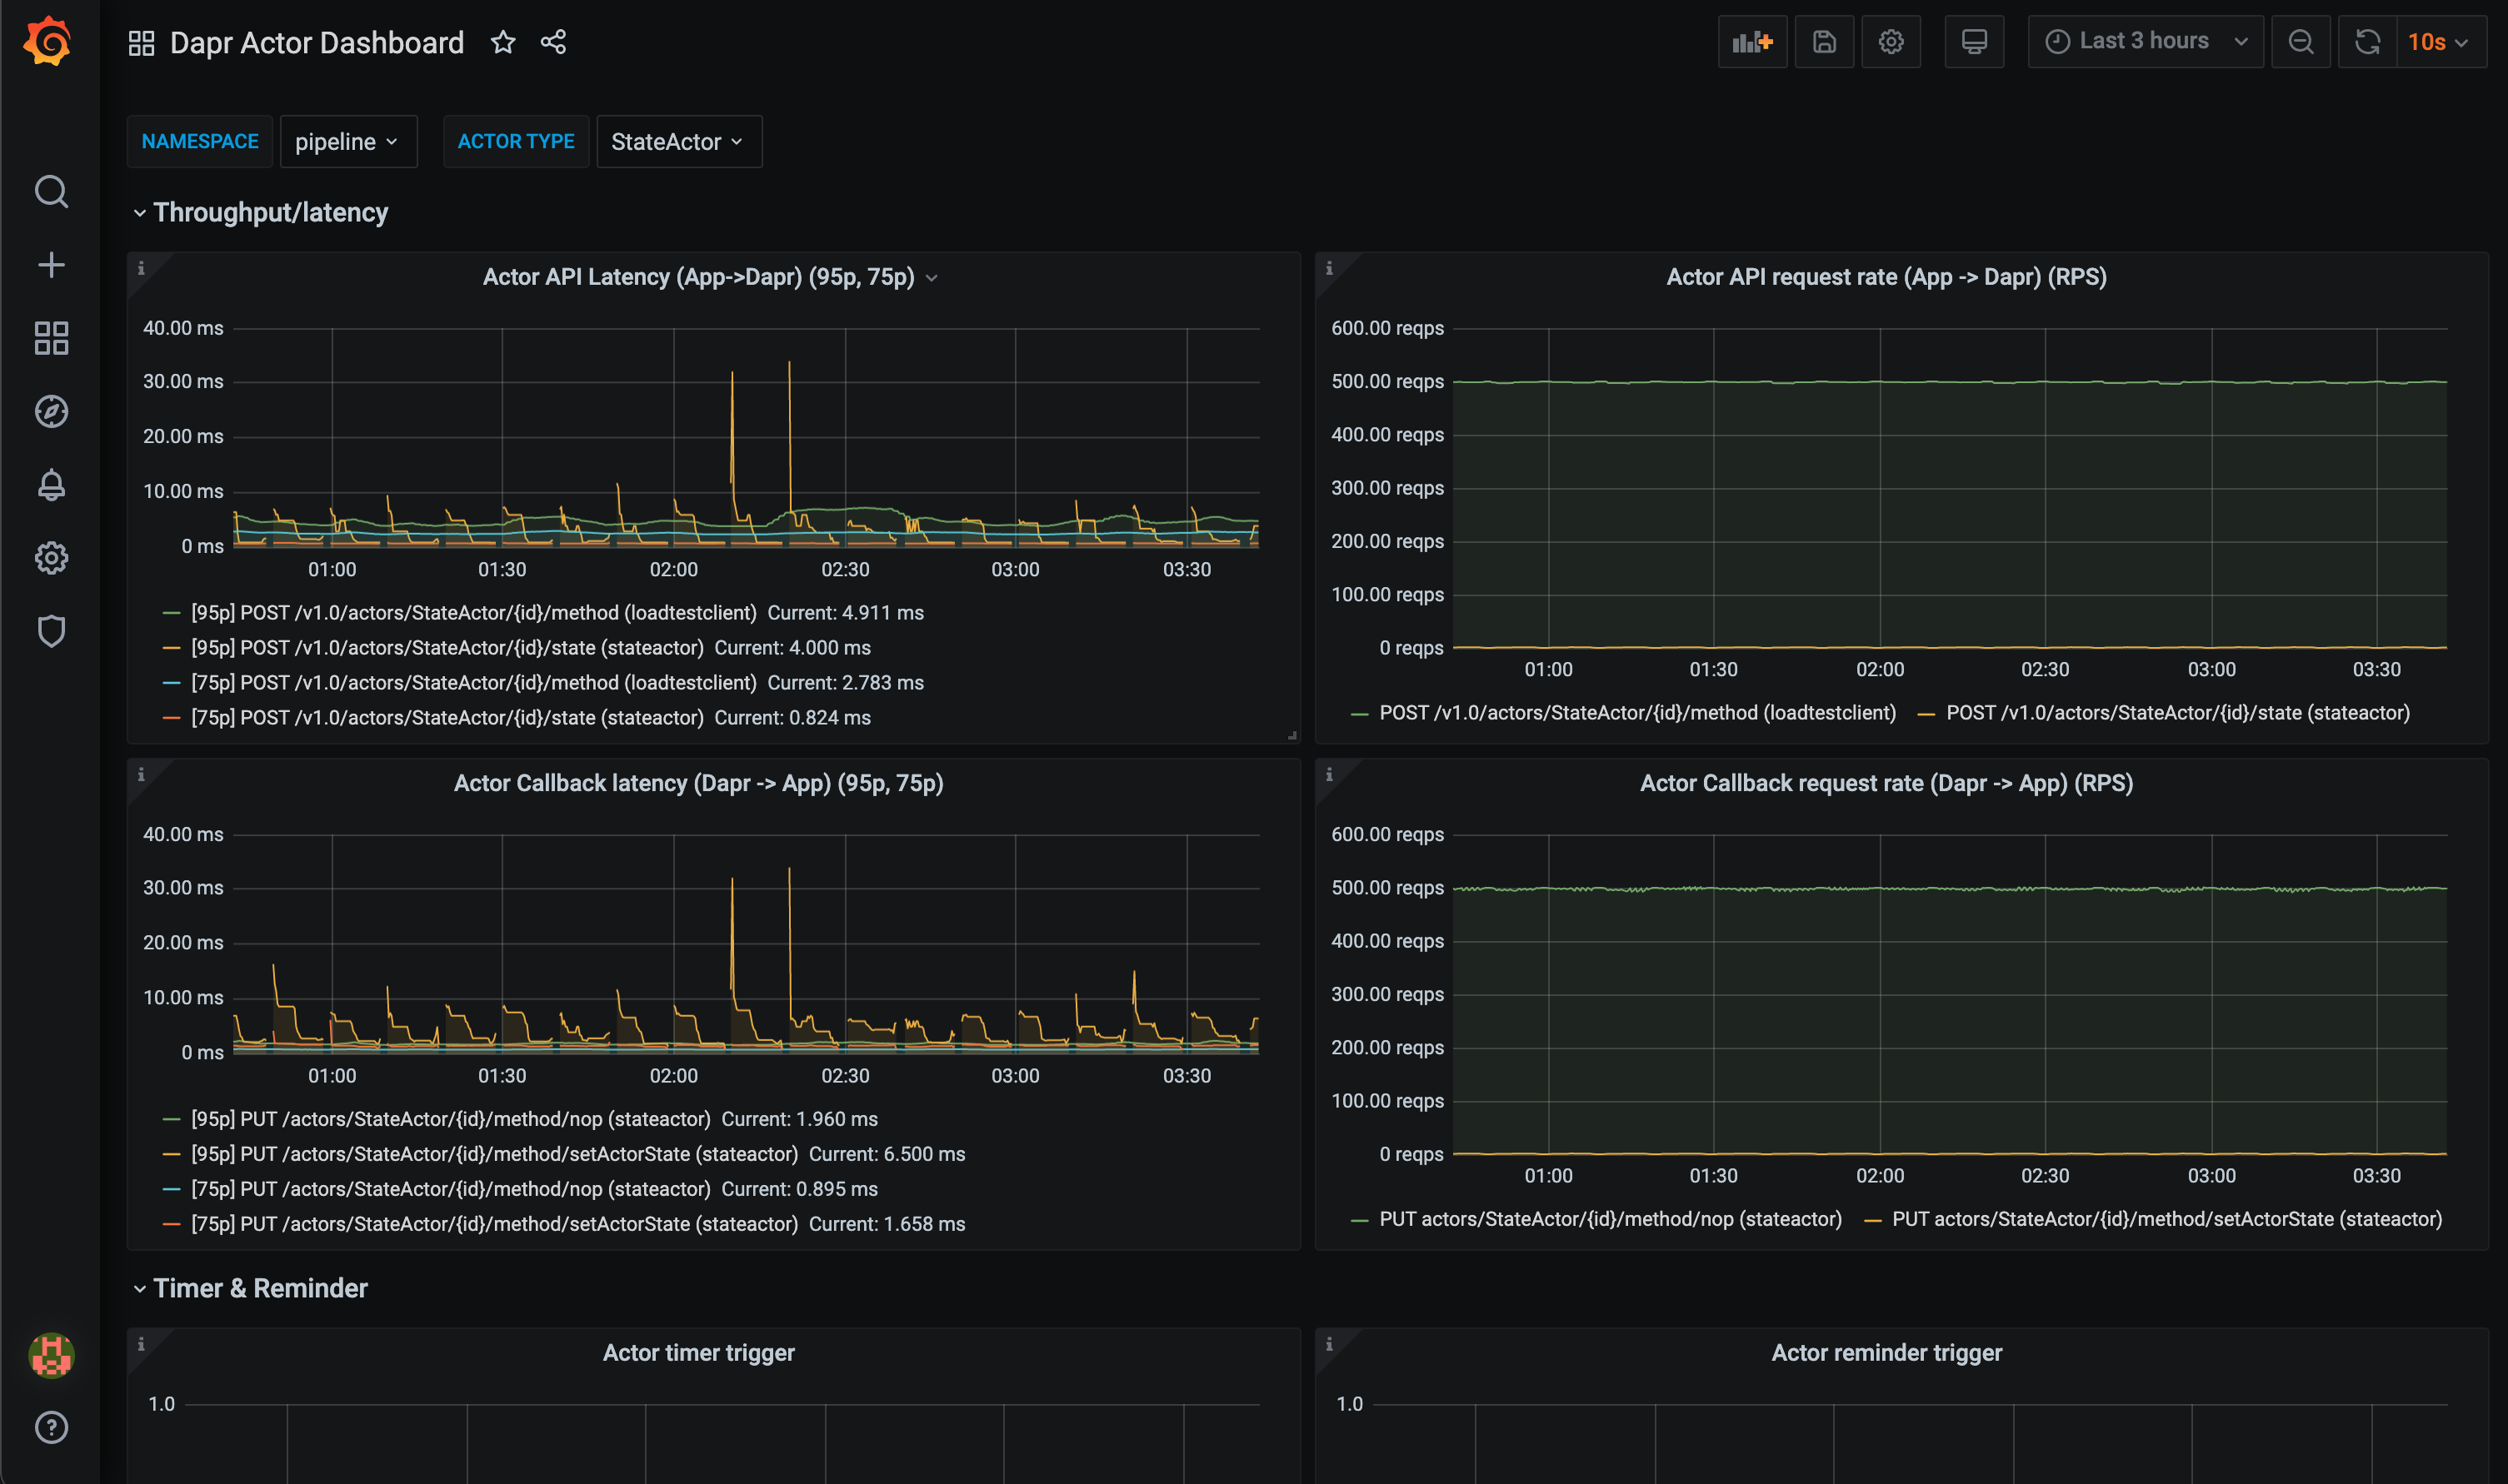Open dashboard settings
This screenshot has width=2508, height=1484.
click(x=1890, y=41)
